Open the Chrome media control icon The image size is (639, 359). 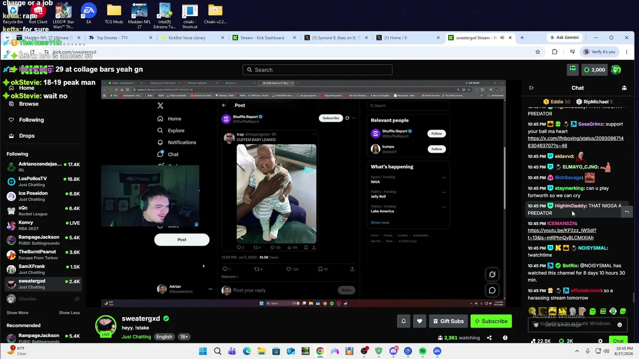coord(572,52)
